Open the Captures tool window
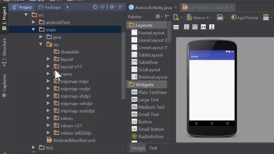 pyautogui.click(x=4, y=86)
